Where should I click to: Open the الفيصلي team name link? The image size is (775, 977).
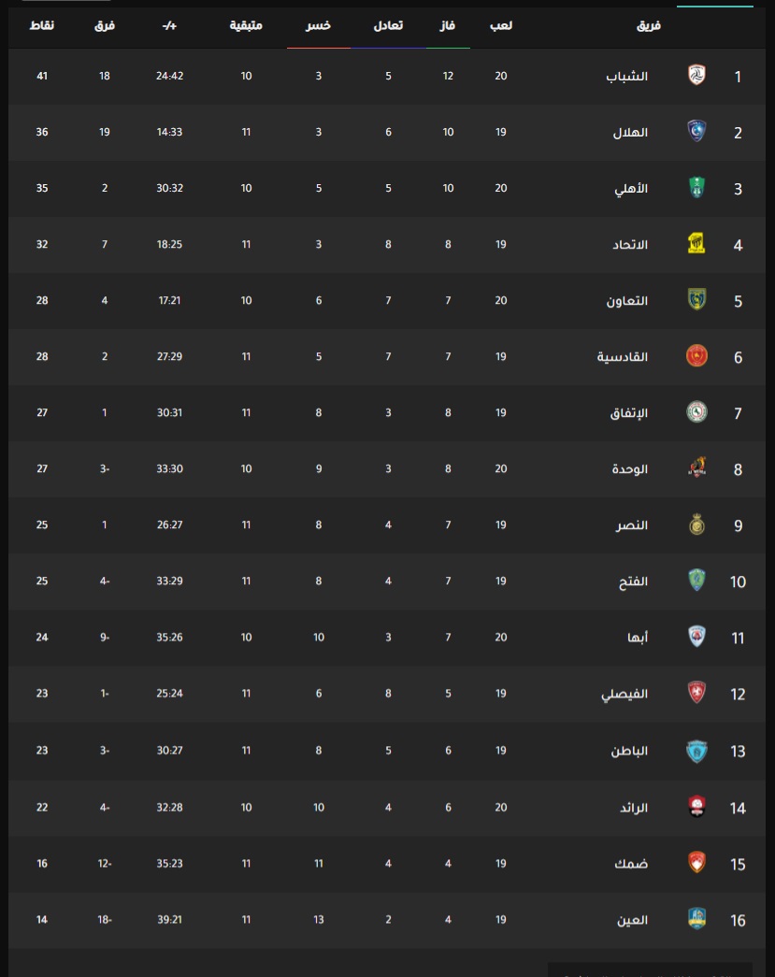(x=624, y=694)
